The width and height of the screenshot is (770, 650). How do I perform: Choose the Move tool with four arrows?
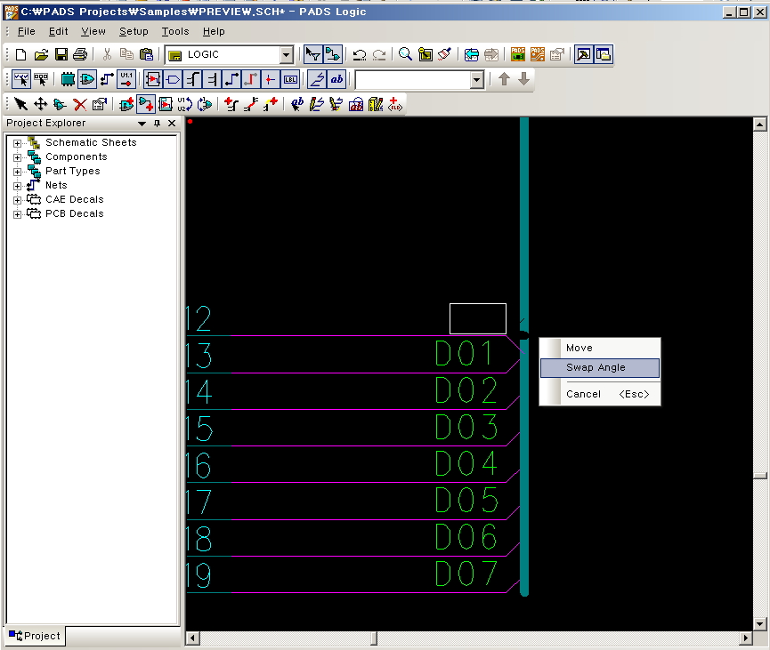coord(40,104)
